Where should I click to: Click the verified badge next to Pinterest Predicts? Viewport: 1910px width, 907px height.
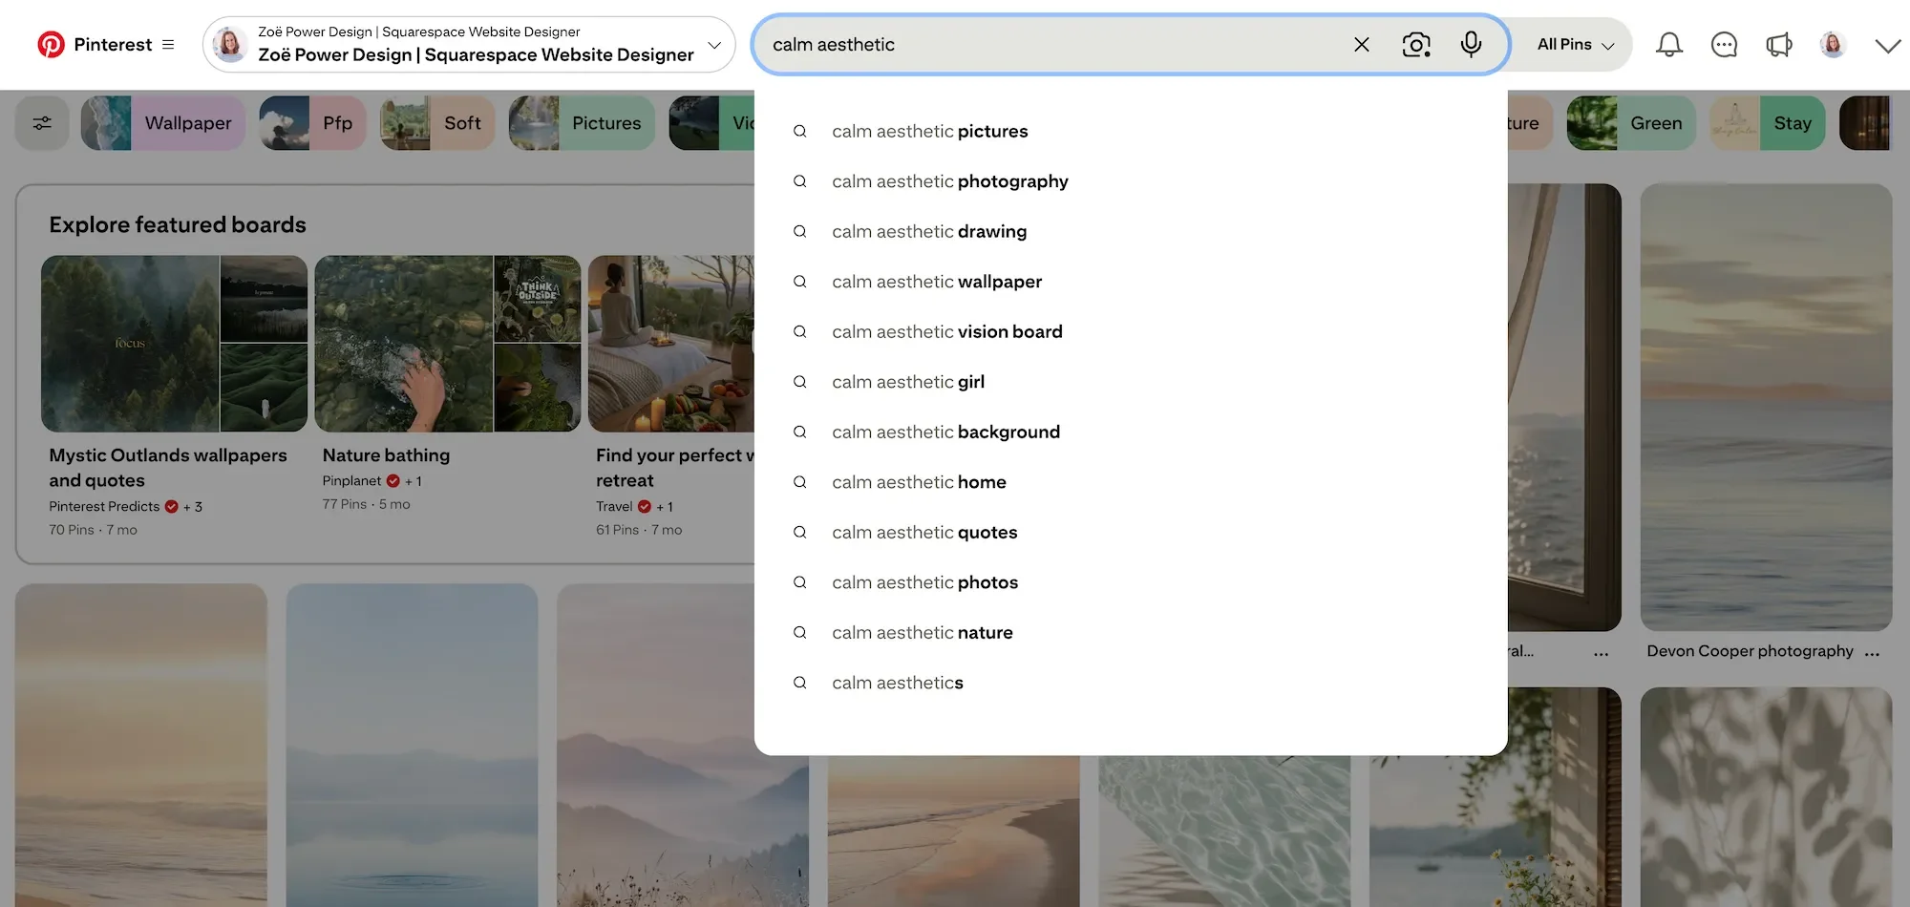[x=171, y=507]
